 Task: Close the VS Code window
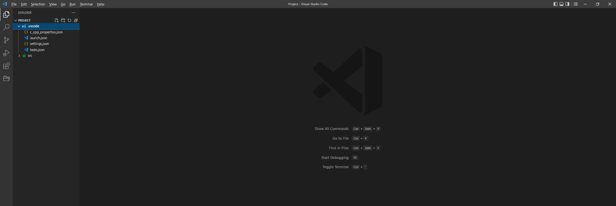[x=610, y=4]
